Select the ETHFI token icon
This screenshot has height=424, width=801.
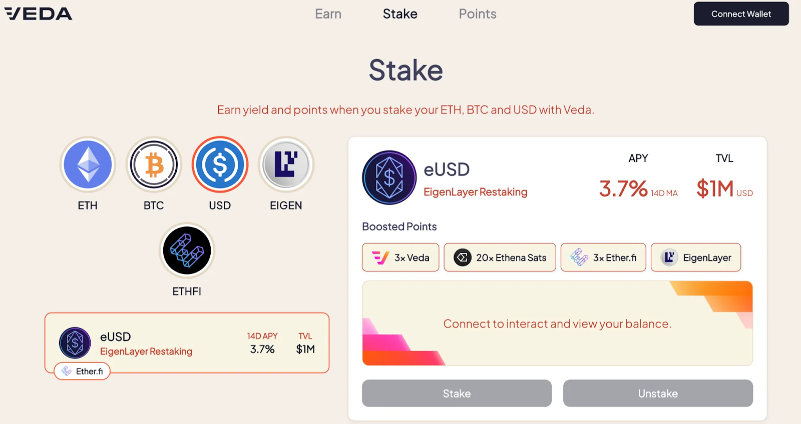pos(187,250)
